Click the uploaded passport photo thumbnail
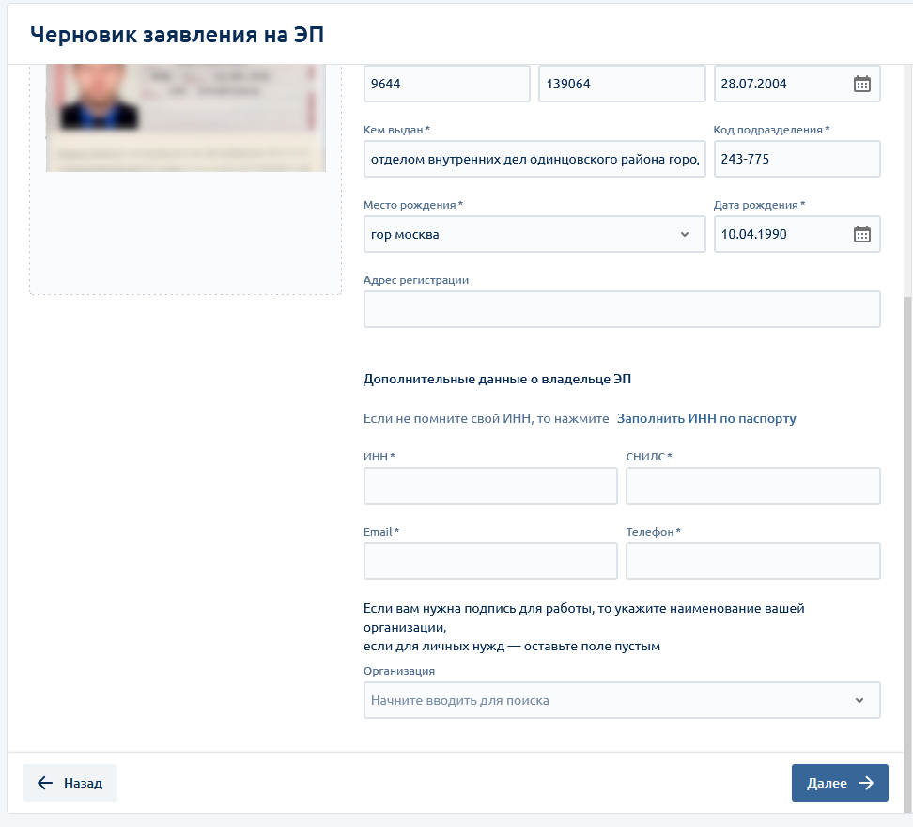 [x=186, y=117]
